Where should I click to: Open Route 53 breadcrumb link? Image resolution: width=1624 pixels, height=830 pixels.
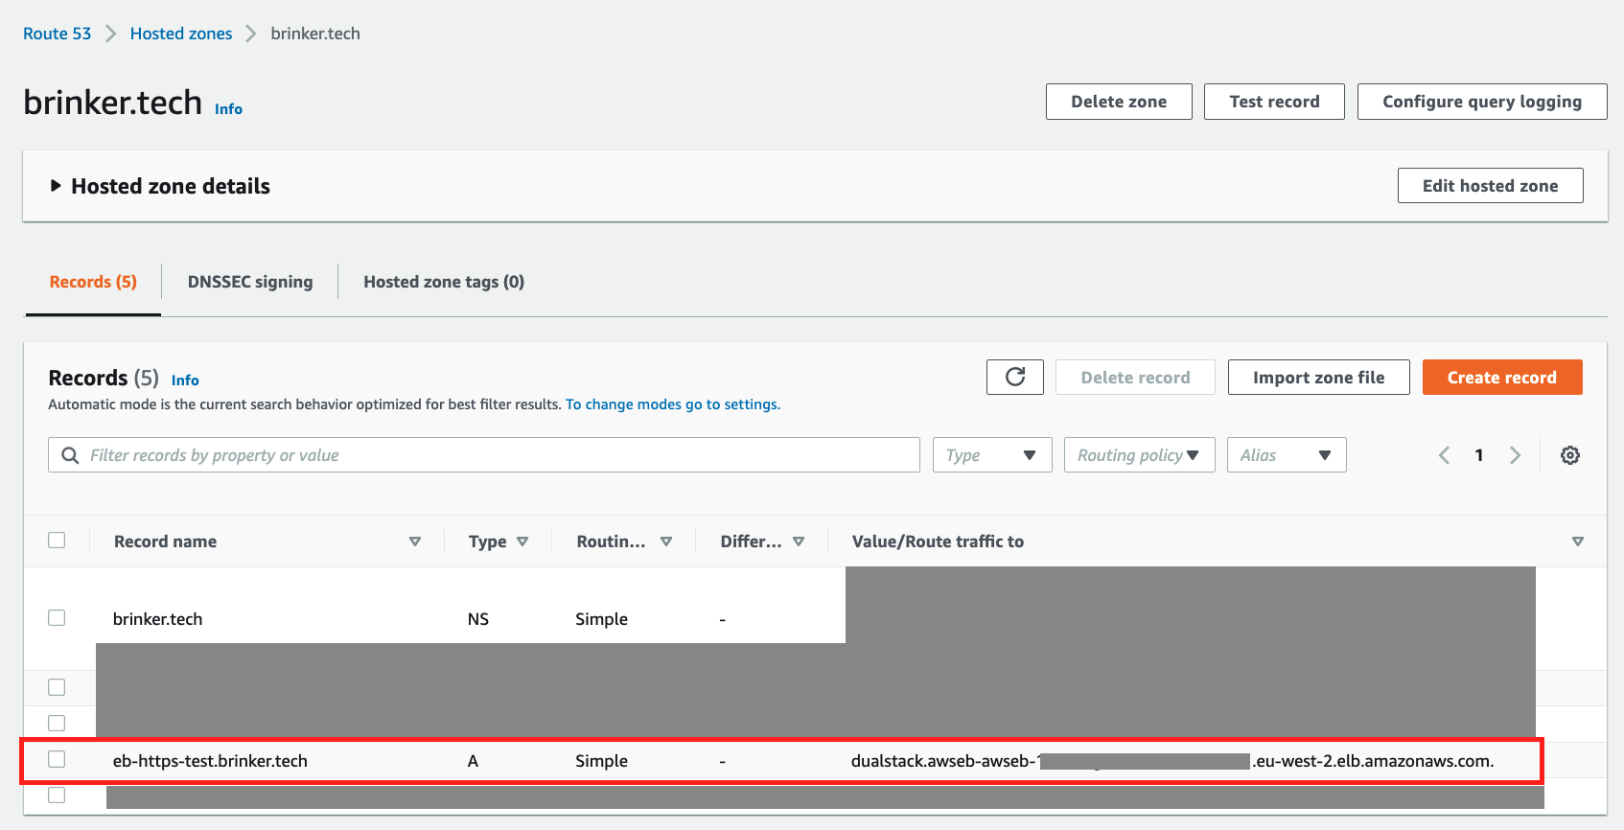pyautogui.click(x=57, y=34)
